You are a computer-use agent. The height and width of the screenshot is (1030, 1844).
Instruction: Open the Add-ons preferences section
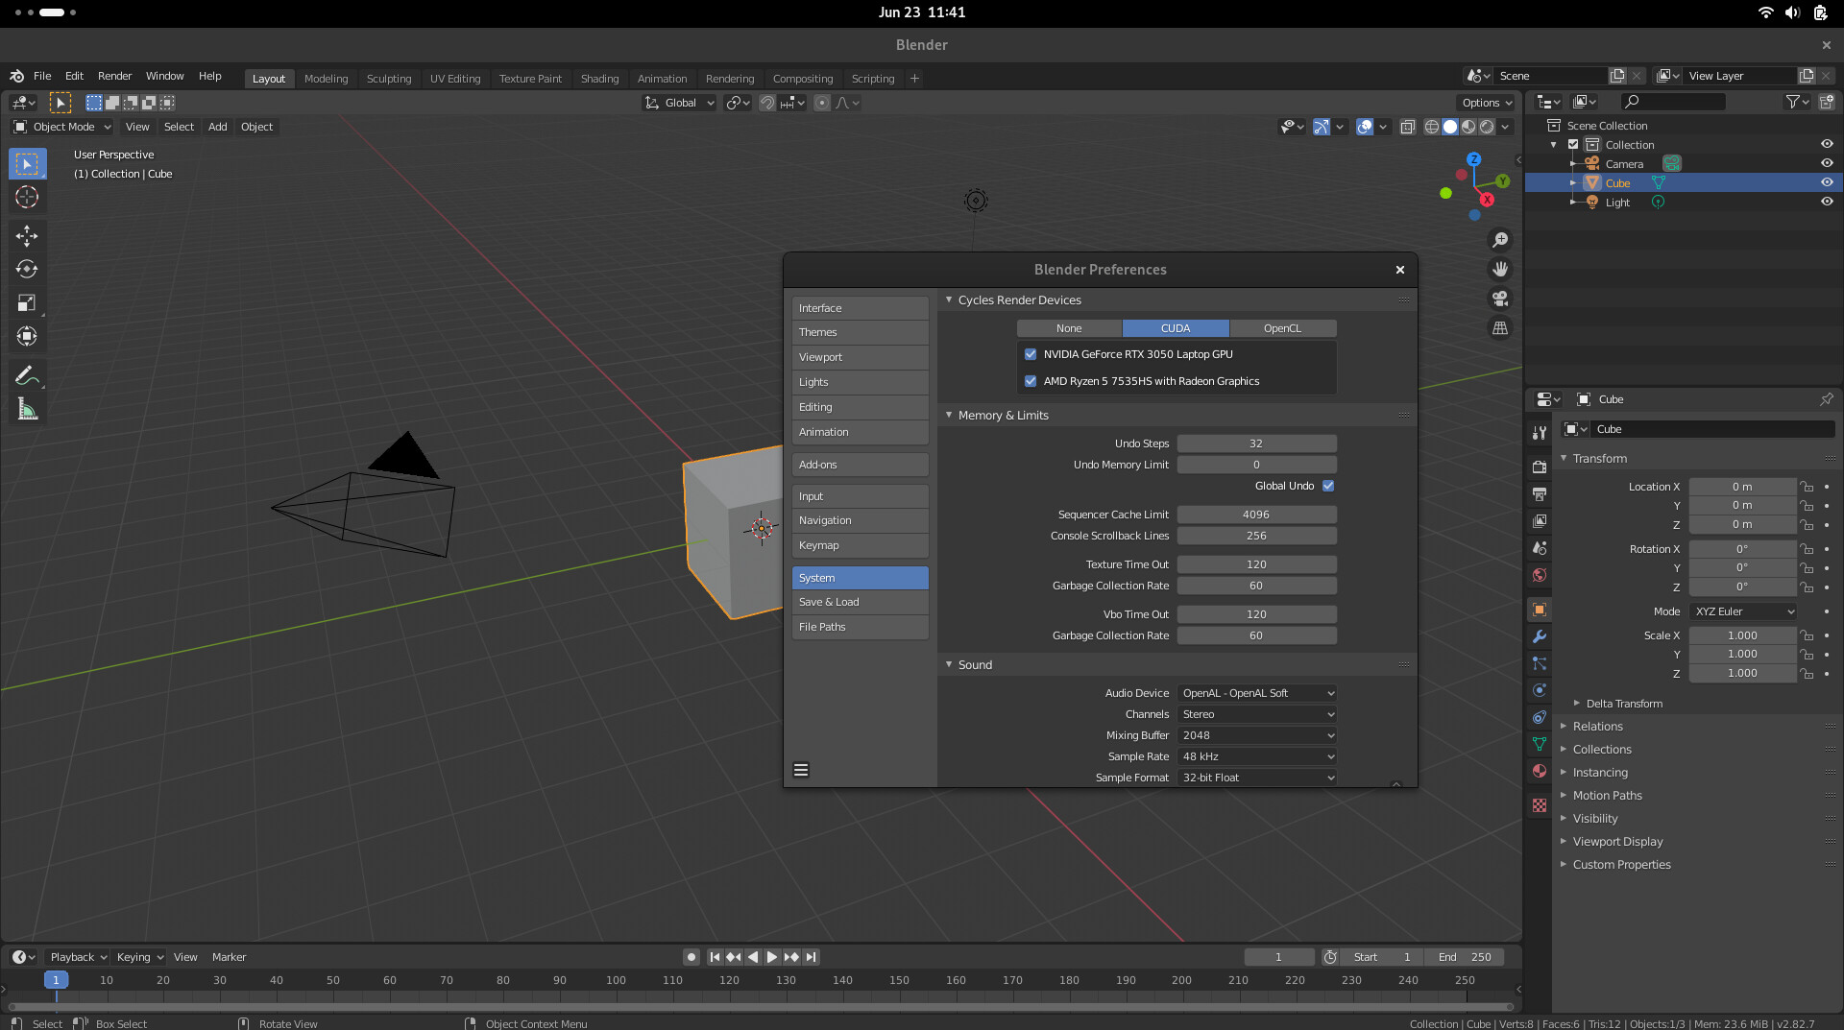click(860, 465)
